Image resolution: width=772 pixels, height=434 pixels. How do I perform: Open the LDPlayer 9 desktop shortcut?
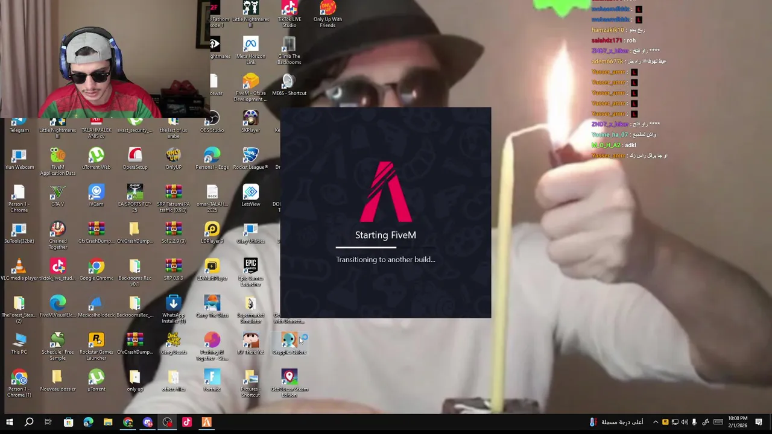pos(212,233)
